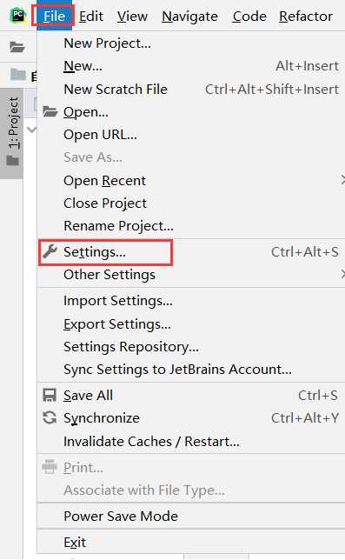
Task: Expand the Open Recent submenu arrow
Action: click(343, 180)
